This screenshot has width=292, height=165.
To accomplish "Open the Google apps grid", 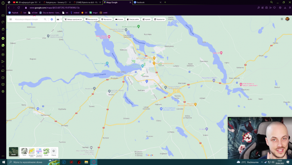I will pyautogui.click(x=282, y=19).
